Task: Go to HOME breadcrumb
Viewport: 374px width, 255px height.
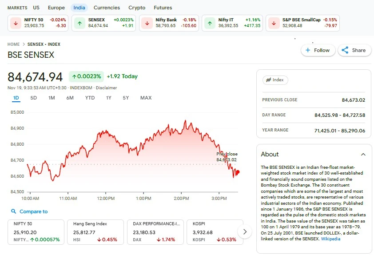Action: [13, 44]
